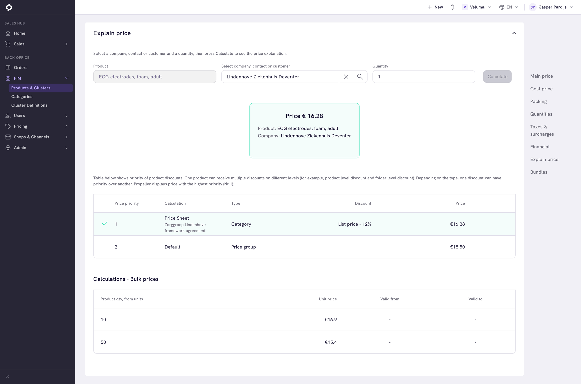The image size is (581, 384).
Task: Expand the Pricing submenu arrow
Action: click(x=67, y=126)
